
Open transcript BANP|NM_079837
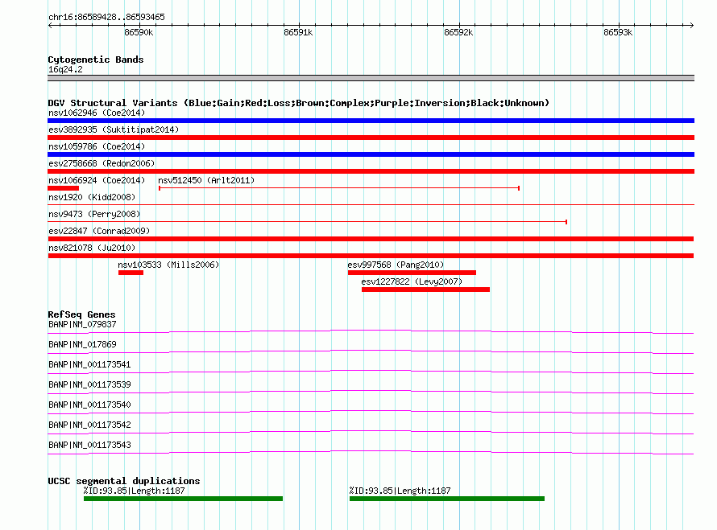[x=82, y=325]
